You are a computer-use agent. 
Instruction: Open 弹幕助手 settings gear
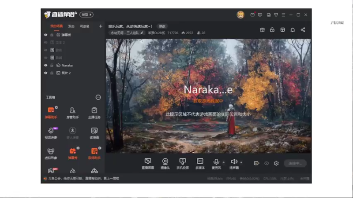click(x=56, y=107)
